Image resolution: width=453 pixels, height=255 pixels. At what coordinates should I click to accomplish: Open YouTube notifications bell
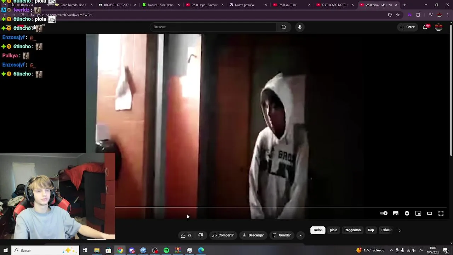[x=425, y=27]
